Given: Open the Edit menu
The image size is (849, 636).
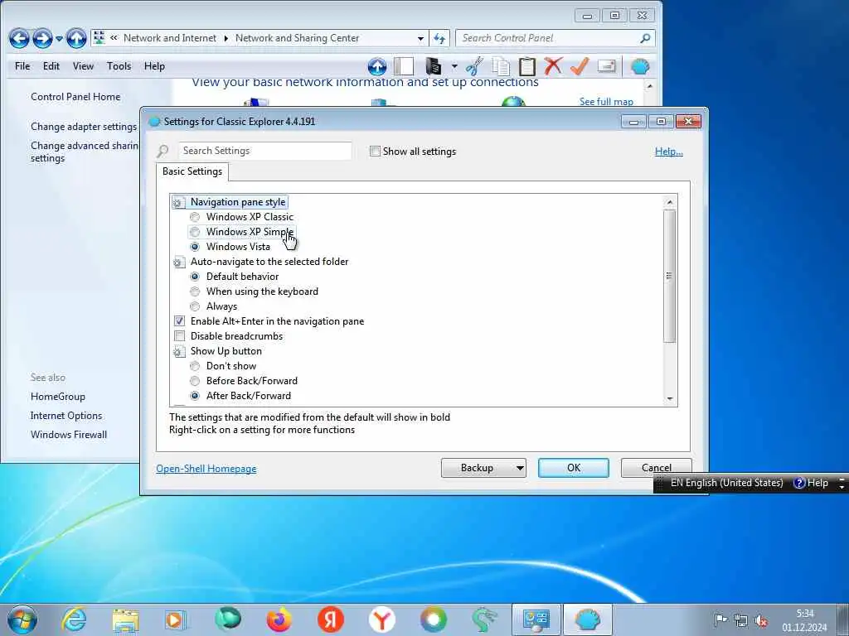Looking at the screenshot, I should pyautogui.click(x=51, y=66).
